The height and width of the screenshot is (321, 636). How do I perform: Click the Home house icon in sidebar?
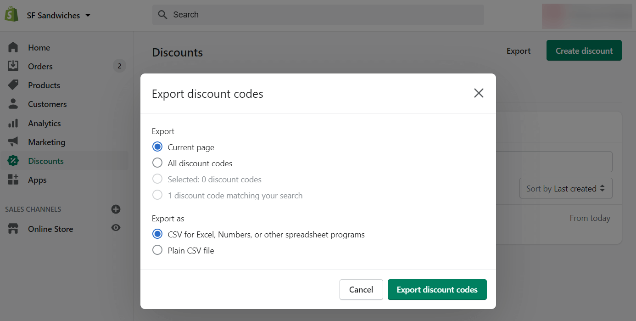tap(13, 47)
